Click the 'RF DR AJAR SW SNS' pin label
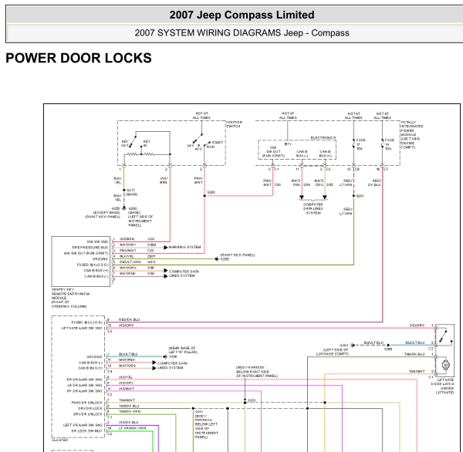This screenshot has width=463, height=452. pos(84,391)
